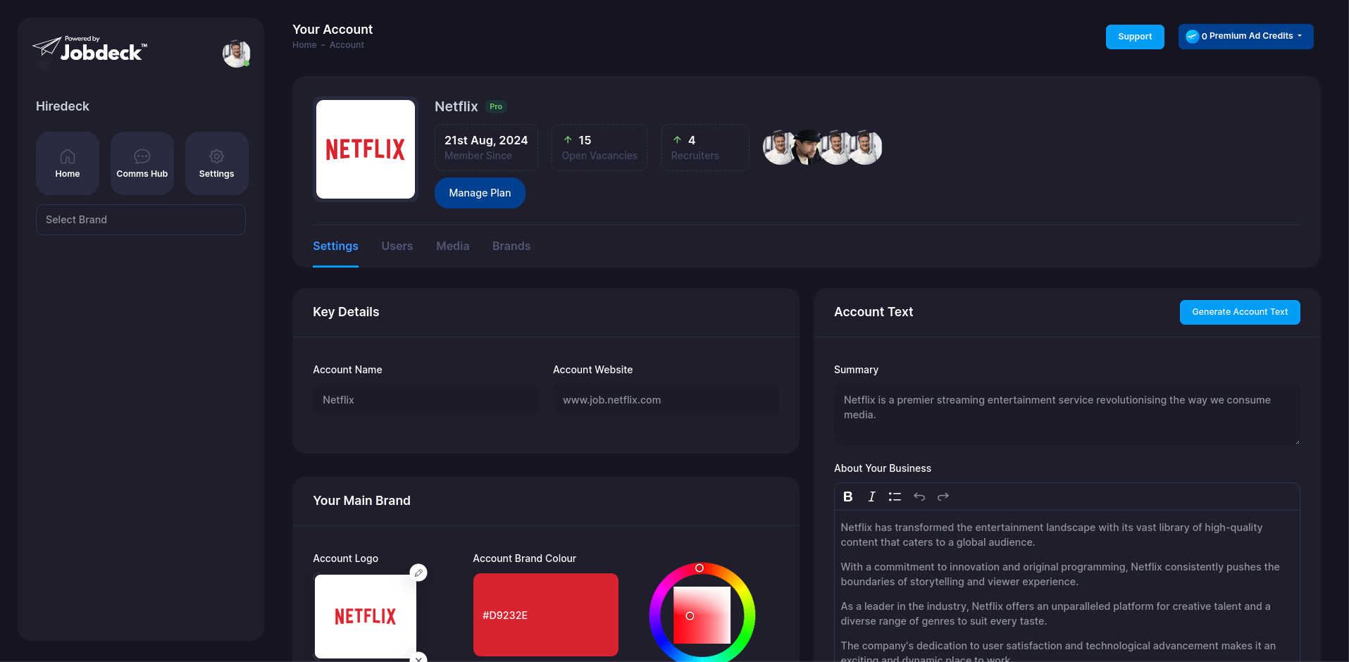Viewport: 1349px width, 662px height.
Task: Click the paper plane credits icon
Action: tap(1192, 36)
